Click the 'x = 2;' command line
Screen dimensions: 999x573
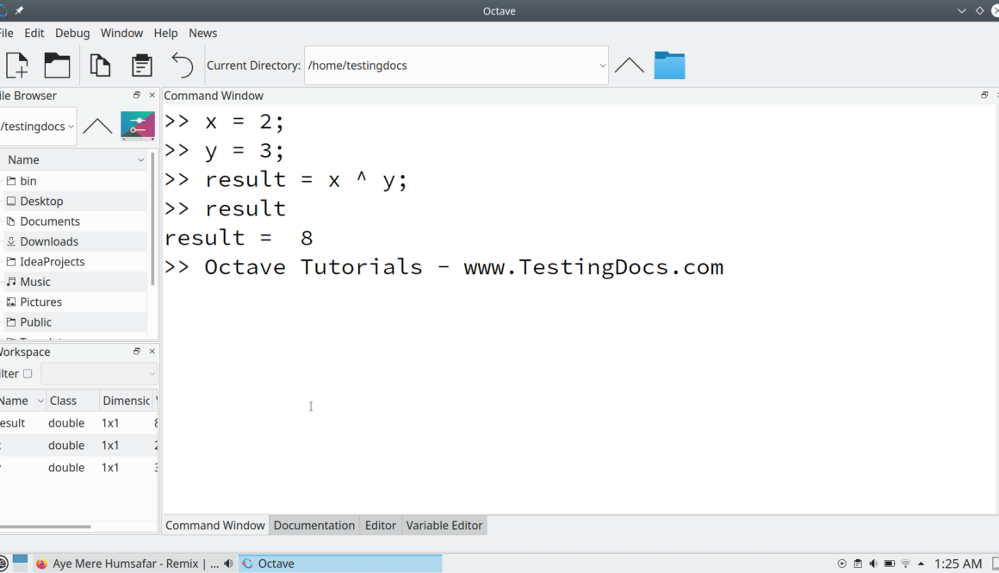point(224,121)
